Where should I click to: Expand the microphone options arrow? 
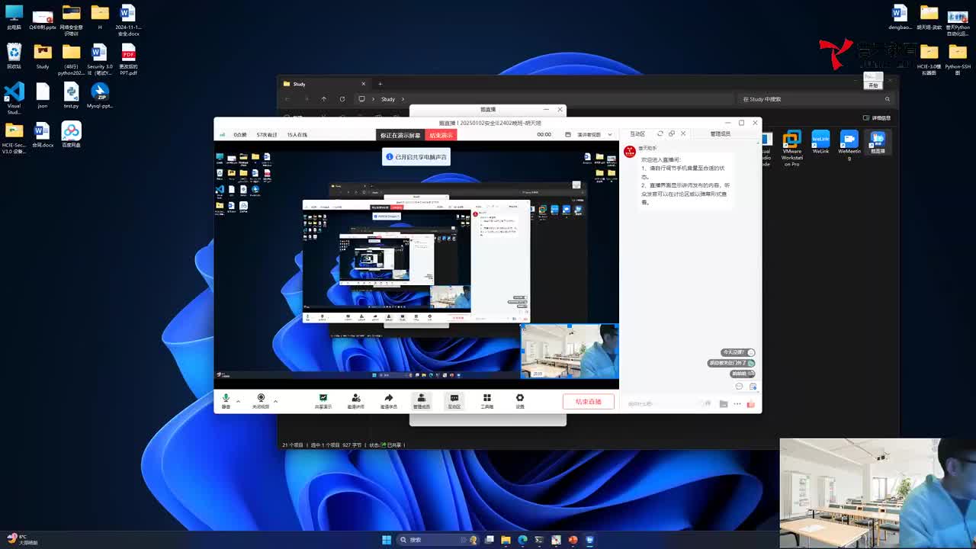tap(238, 401)
